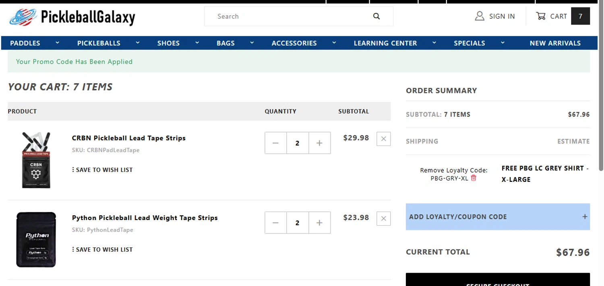Screen dimensions: 604x286
Task: Click the shipping ESTIMATE link
Action: pyautogui.click(x=573, y=141)
